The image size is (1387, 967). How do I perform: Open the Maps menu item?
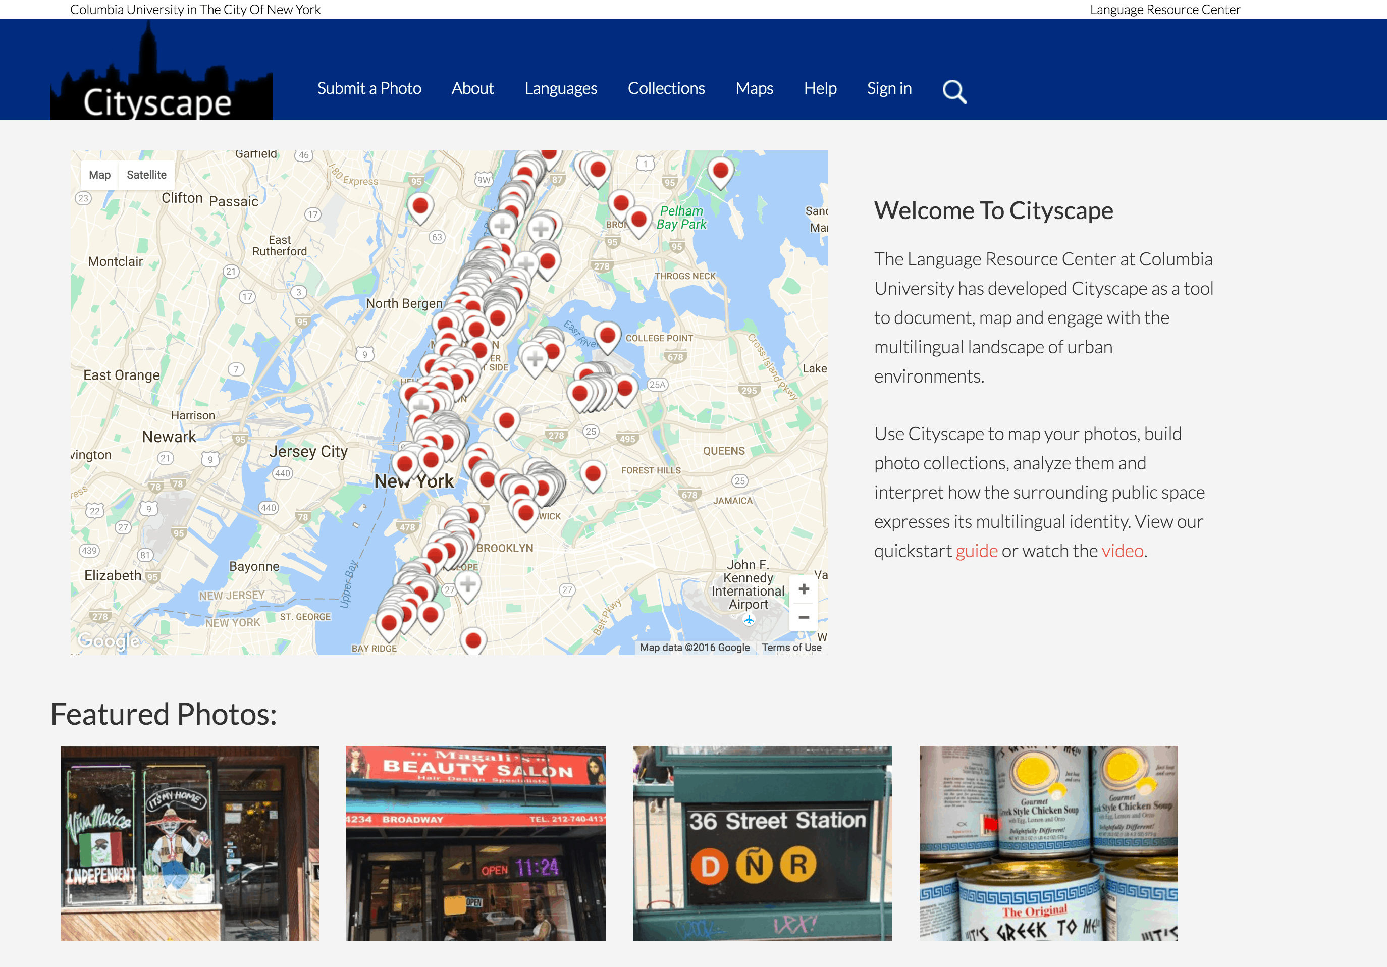click(x=754, y=88)
